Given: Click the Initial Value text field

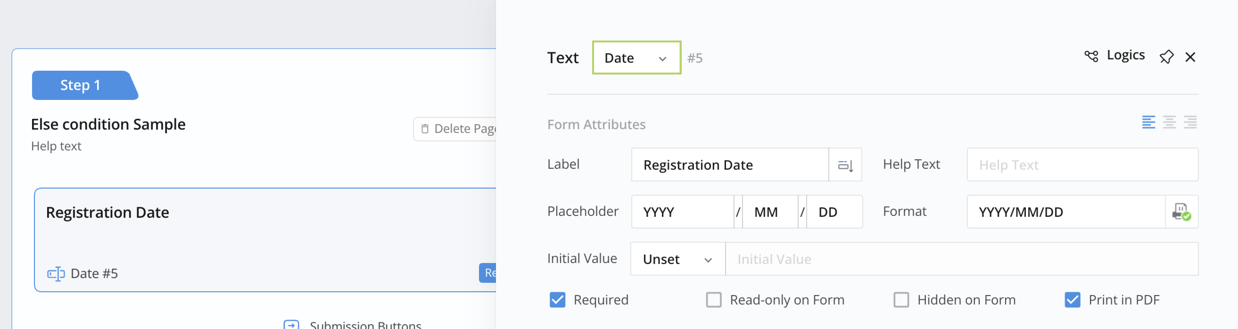Looking at the screenshot, I should tap(961, 259).
